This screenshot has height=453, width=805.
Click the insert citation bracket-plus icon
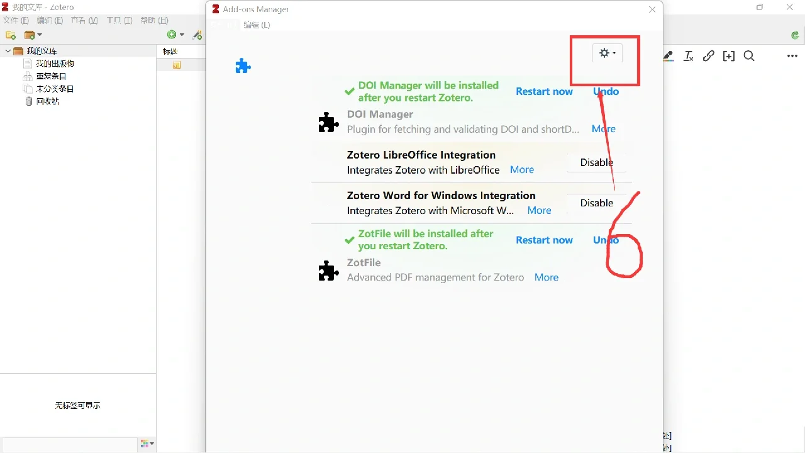729,56
